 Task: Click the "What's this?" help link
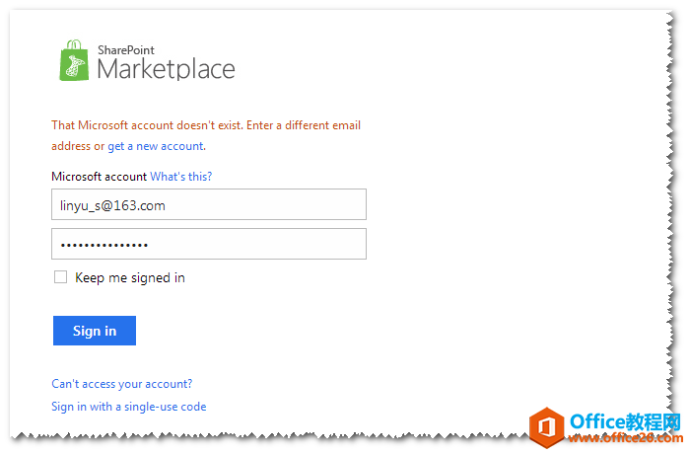pos(180,177)
